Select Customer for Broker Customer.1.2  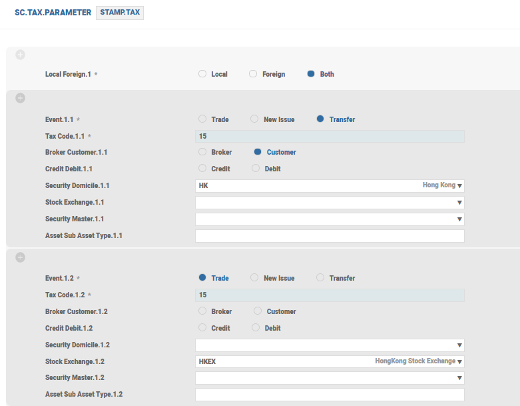point(258,311)
